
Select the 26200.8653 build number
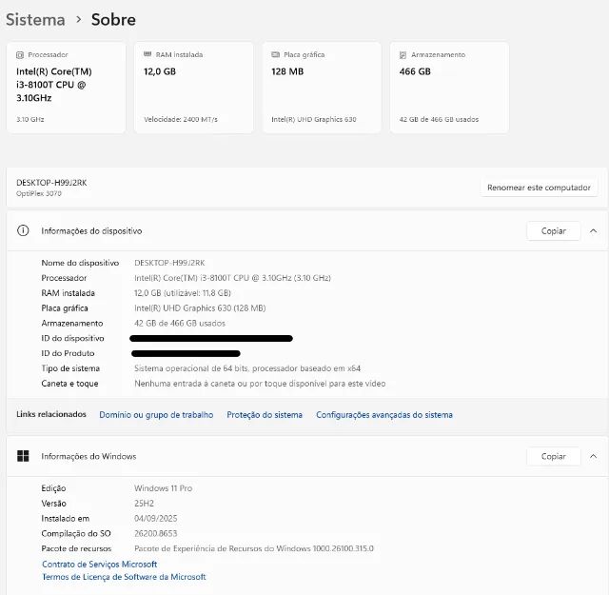(155, 533)
